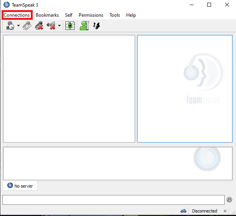Open the Tools menu
The height and width of the screenshot is (216, 236).
pyautogui.click(x=114, y=15)
